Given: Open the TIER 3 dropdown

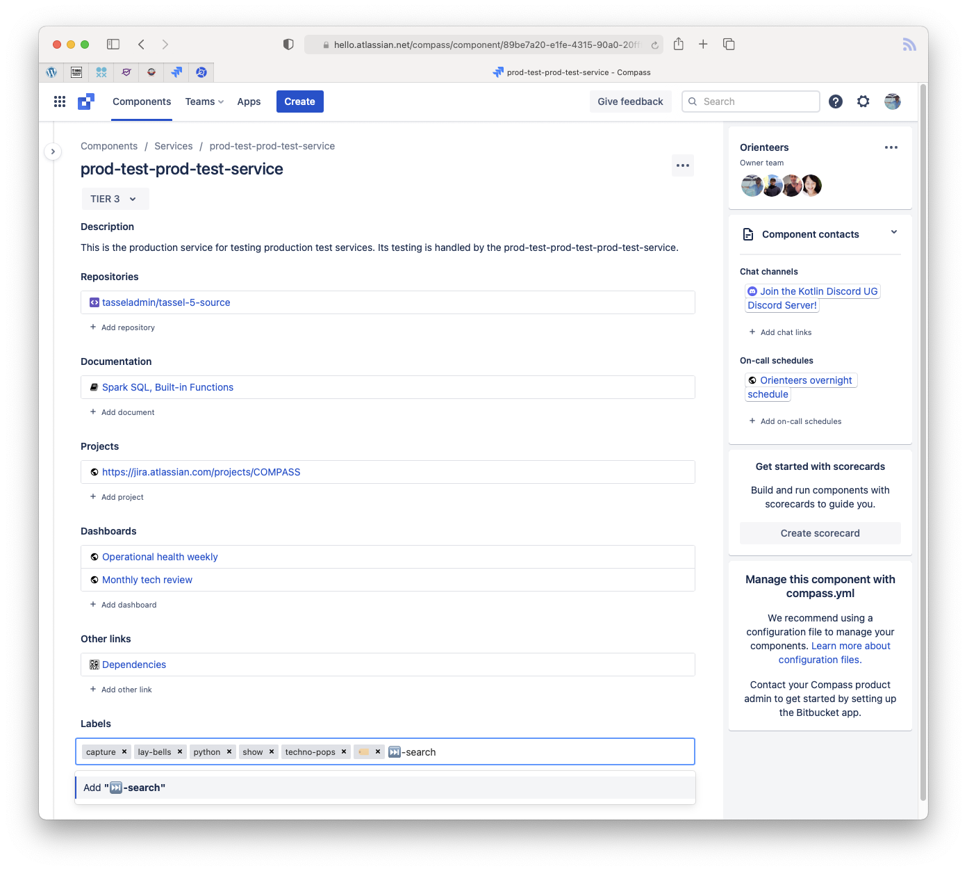Looking at the screenshot, I should pyautogui.click(x=115, y=199).
